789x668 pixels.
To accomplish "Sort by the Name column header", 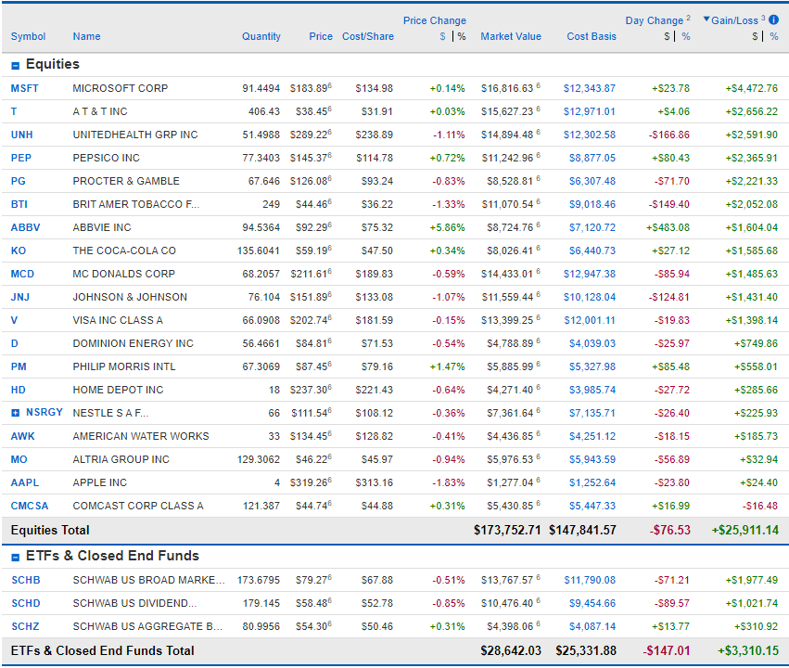I will [86, 36].
